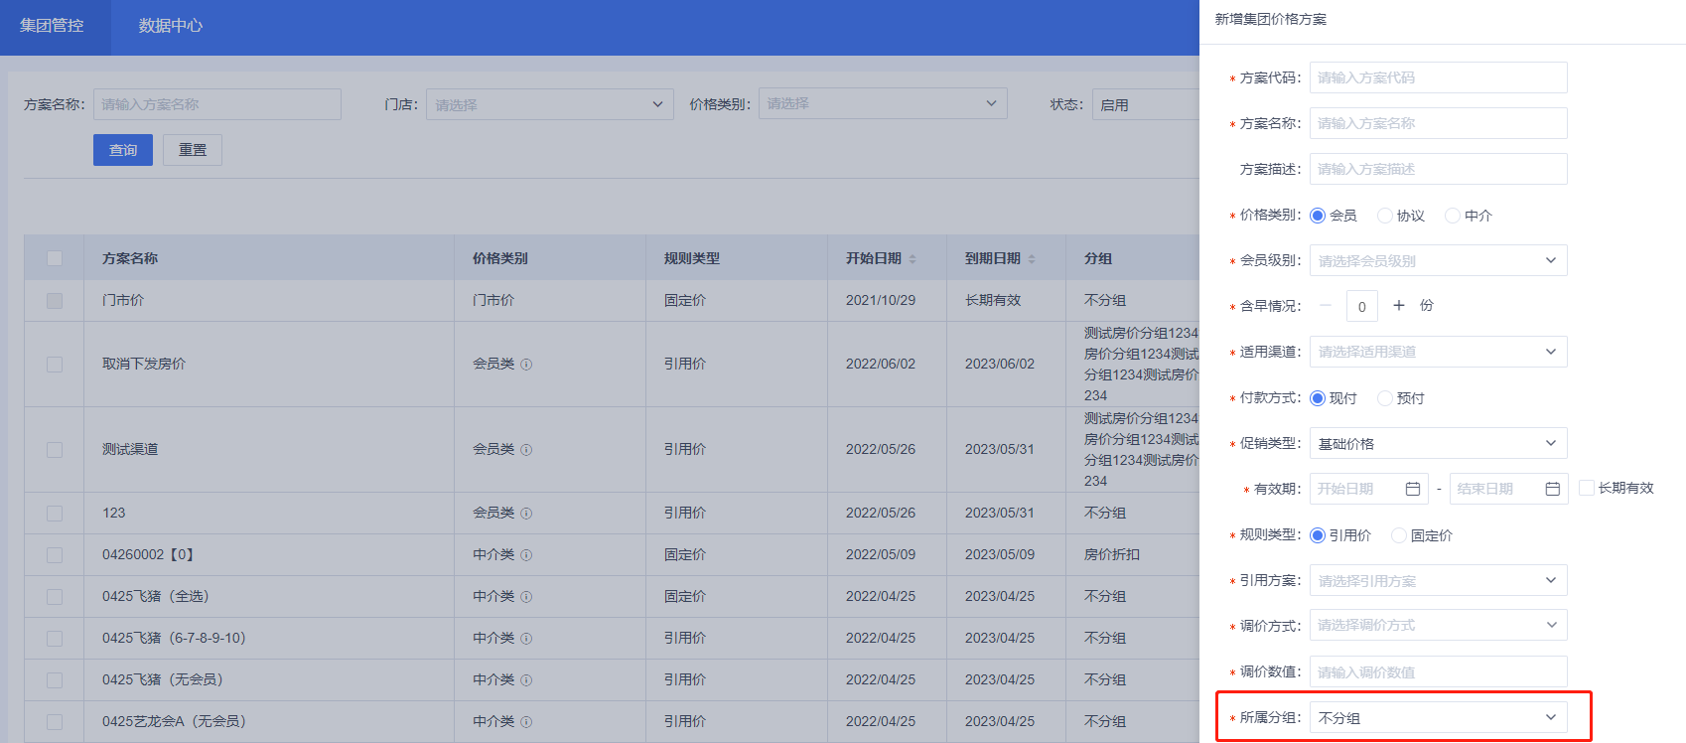Check the 04260002【0】row checkbox

click(x=55, y=555)
